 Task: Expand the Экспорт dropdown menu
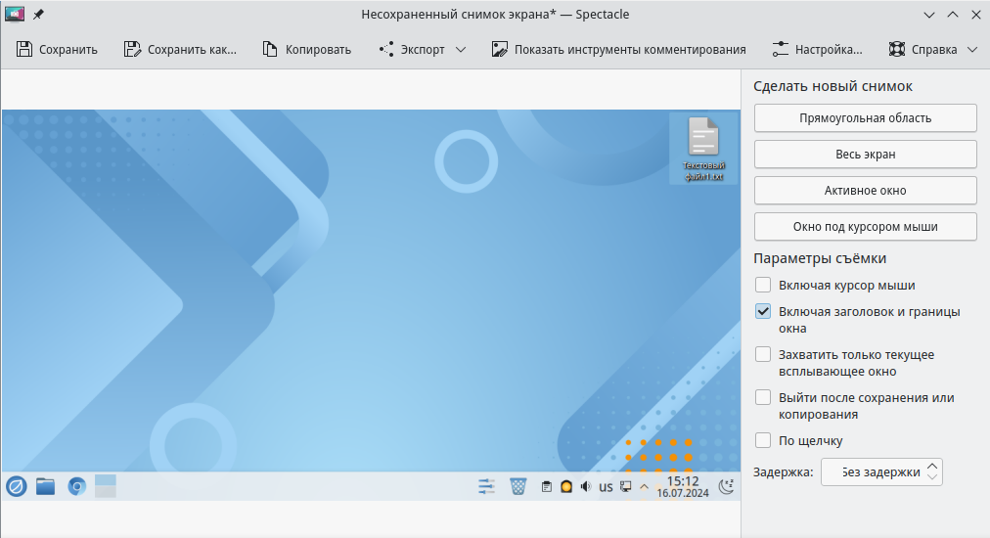[x=422, y=50]
